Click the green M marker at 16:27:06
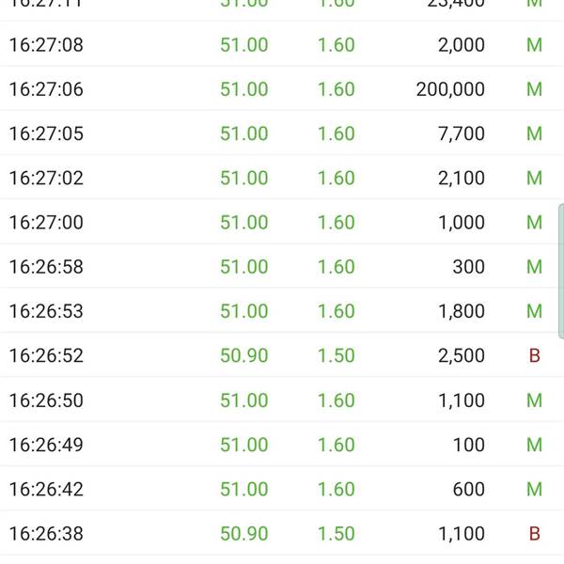This screenshot has width=564, height=564. [x=534, y=89]
